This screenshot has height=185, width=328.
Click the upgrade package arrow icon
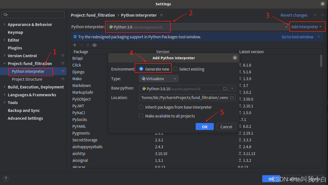88,45
